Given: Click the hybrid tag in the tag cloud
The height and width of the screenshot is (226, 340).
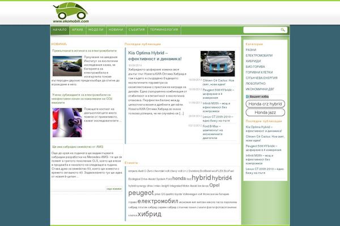Looking at the screenshot, I should click(x=201, y=178).
